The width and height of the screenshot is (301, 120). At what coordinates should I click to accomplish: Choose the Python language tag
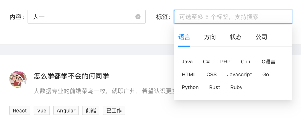190,87
